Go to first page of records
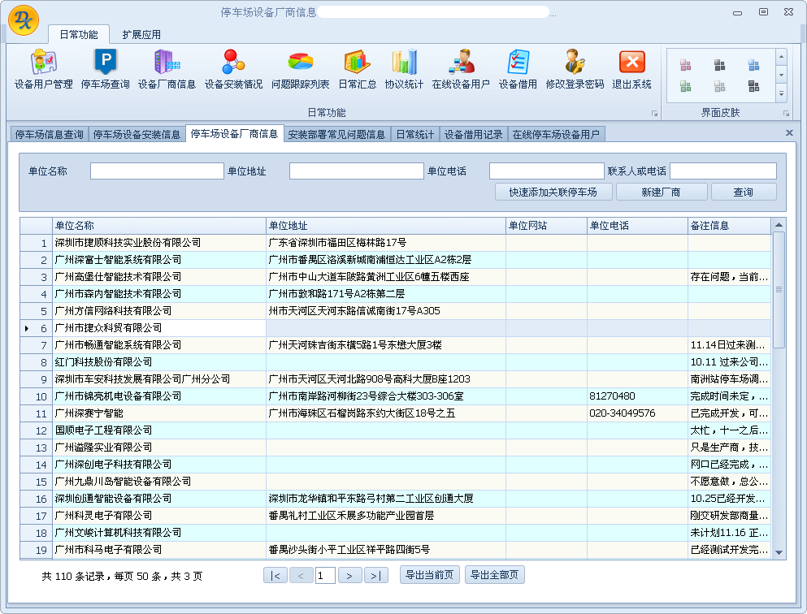This screenshot has width=807, height=614. tap(276, 576)
